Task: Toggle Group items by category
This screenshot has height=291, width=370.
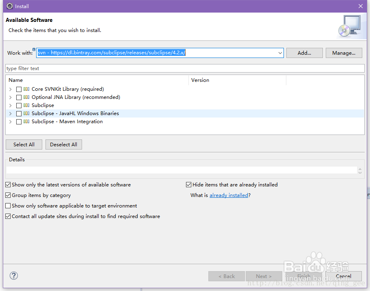Action: coord(8,195)
